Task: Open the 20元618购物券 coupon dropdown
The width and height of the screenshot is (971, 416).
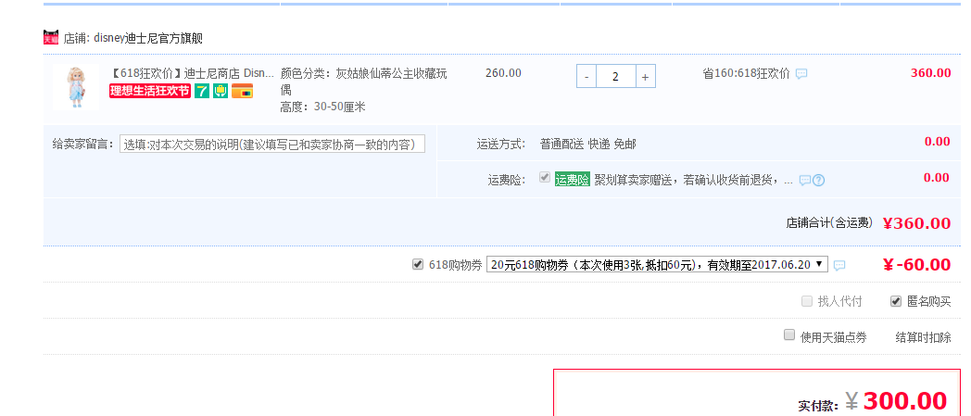Action: [657, 264]
